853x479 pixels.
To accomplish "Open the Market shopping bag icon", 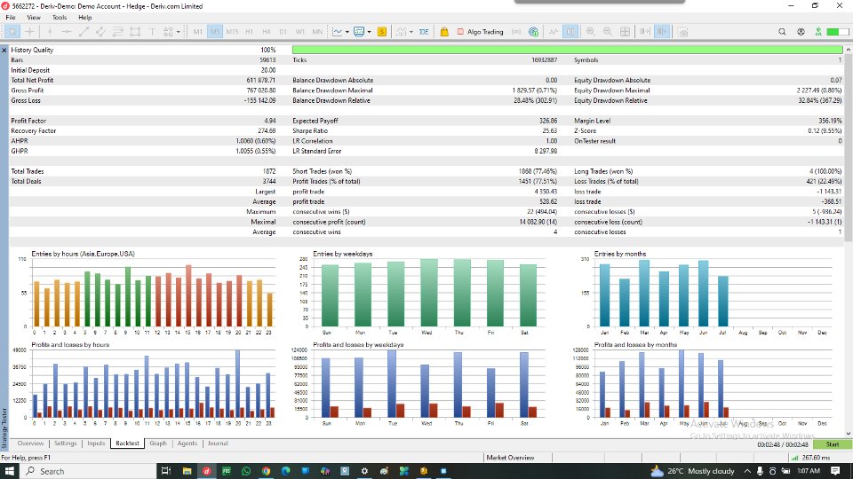I will 444,32.
